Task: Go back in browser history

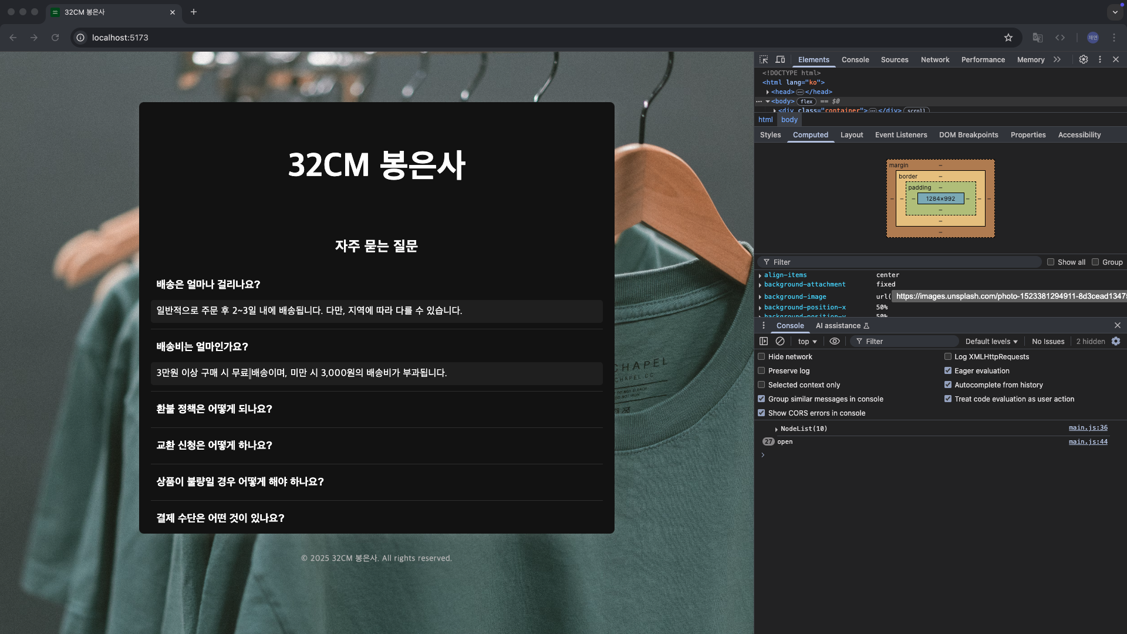Action: click(13, 38)
